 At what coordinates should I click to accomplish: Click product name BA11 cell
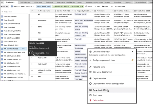pyautogui.click(x=40, y=76)
